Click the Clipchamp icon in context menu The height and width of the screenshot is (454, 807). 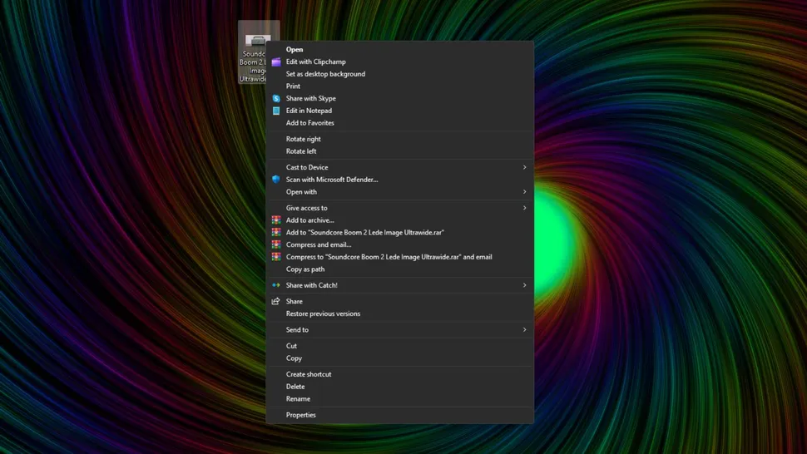point(276,62)
